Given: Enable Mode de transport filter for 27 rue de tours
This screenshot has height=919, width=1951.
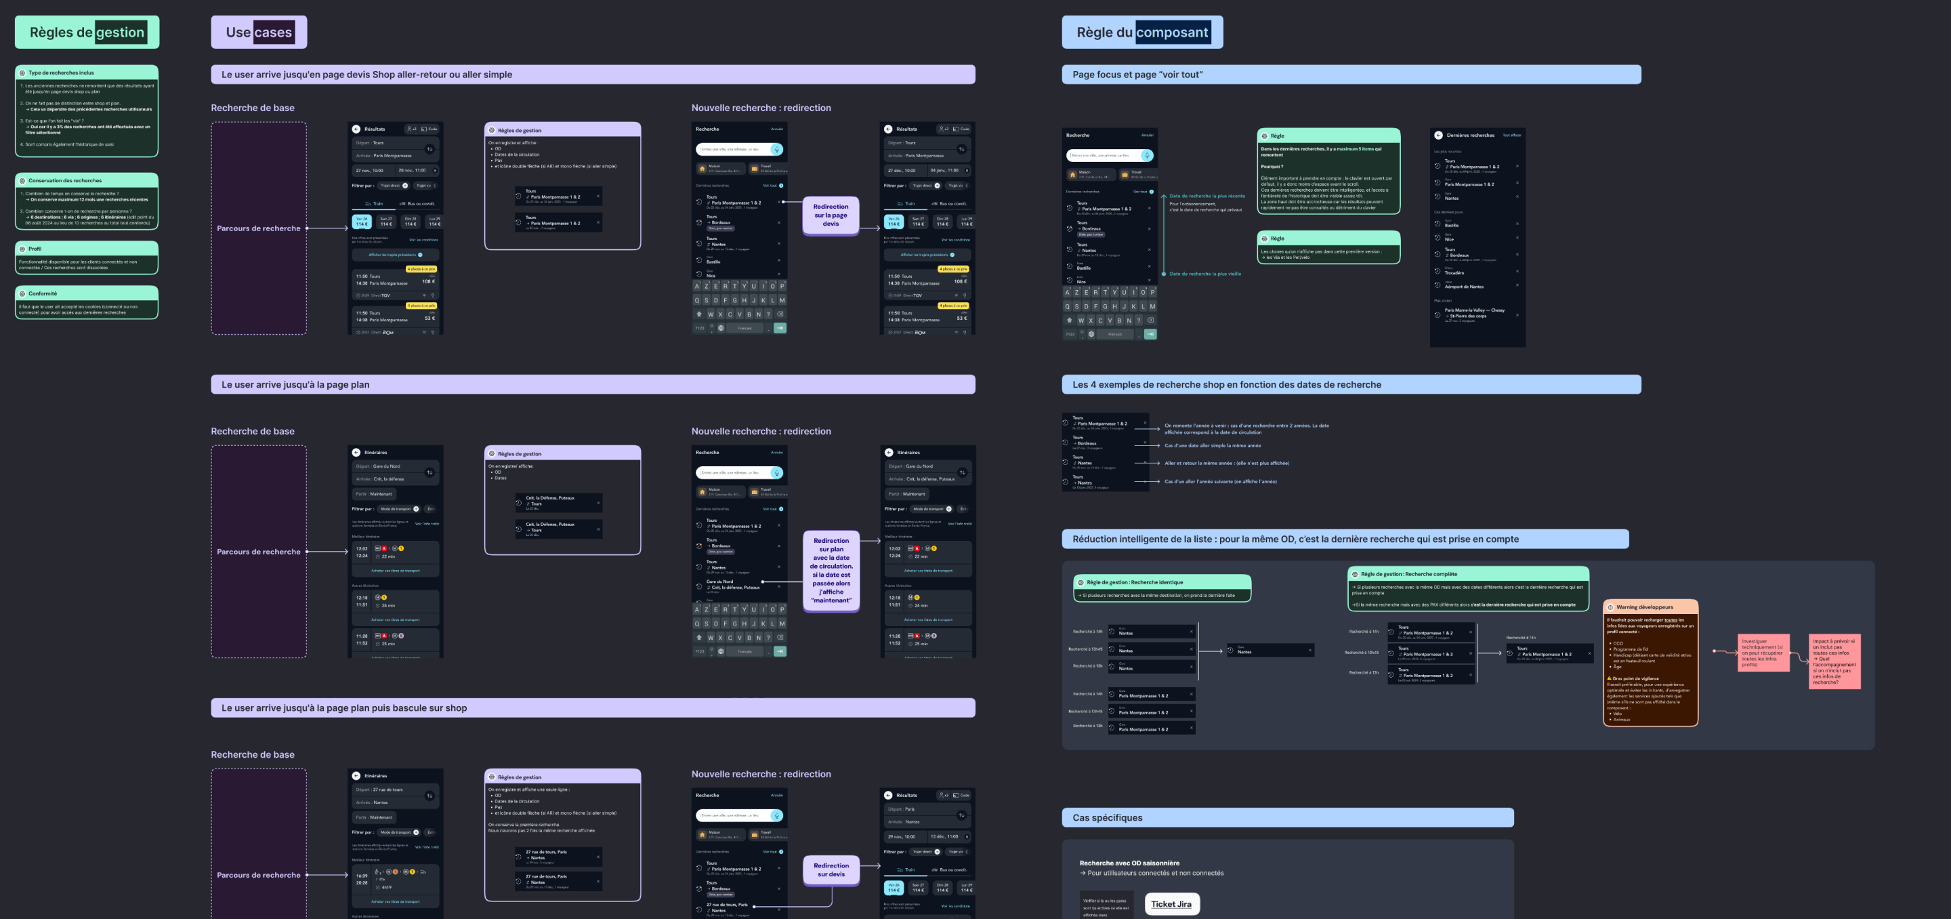Looking at the screenshot, I should coord(400,832).
